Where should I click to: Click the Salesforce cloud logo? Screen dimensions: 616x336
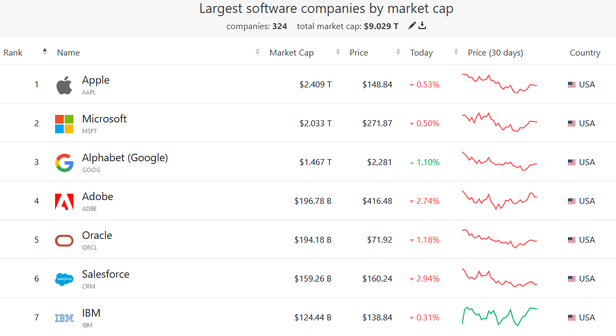(x=64, y=279)
